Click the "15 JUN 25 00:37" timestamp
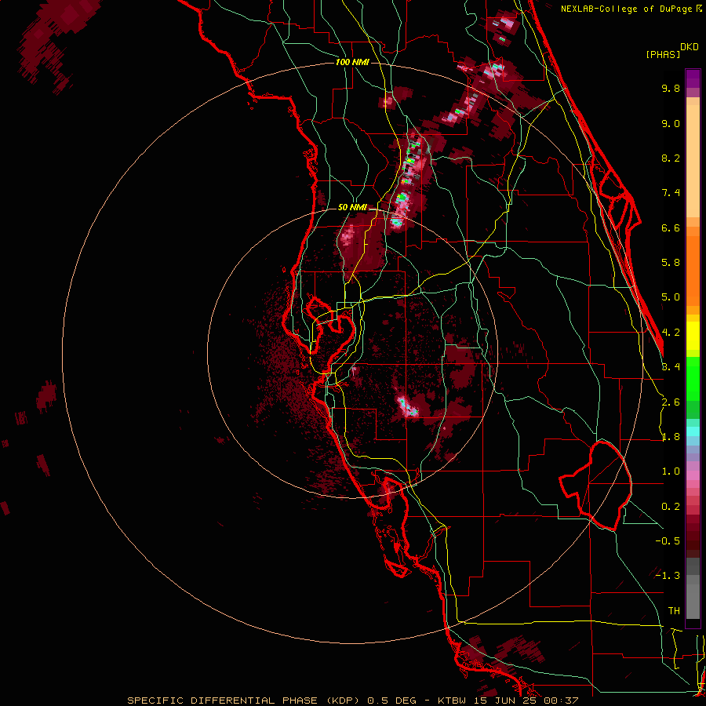The width and height of the screenshot is (706, 706). click(526, 701)
